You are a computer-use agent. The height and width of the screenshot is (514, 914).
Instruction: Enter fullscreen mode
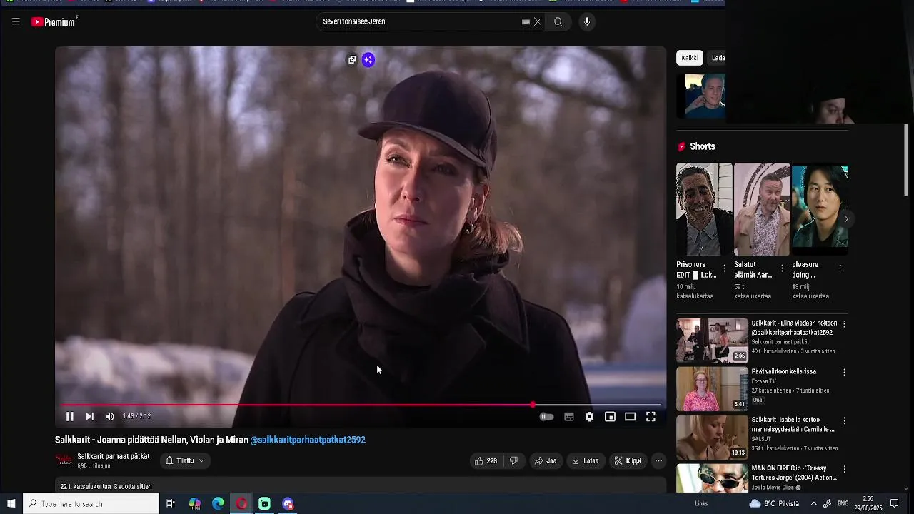(x=651, y=417)
